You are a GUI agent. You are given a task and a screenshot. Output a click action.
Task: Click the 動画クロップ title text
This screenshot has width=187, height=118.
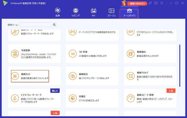click(142, 73)
